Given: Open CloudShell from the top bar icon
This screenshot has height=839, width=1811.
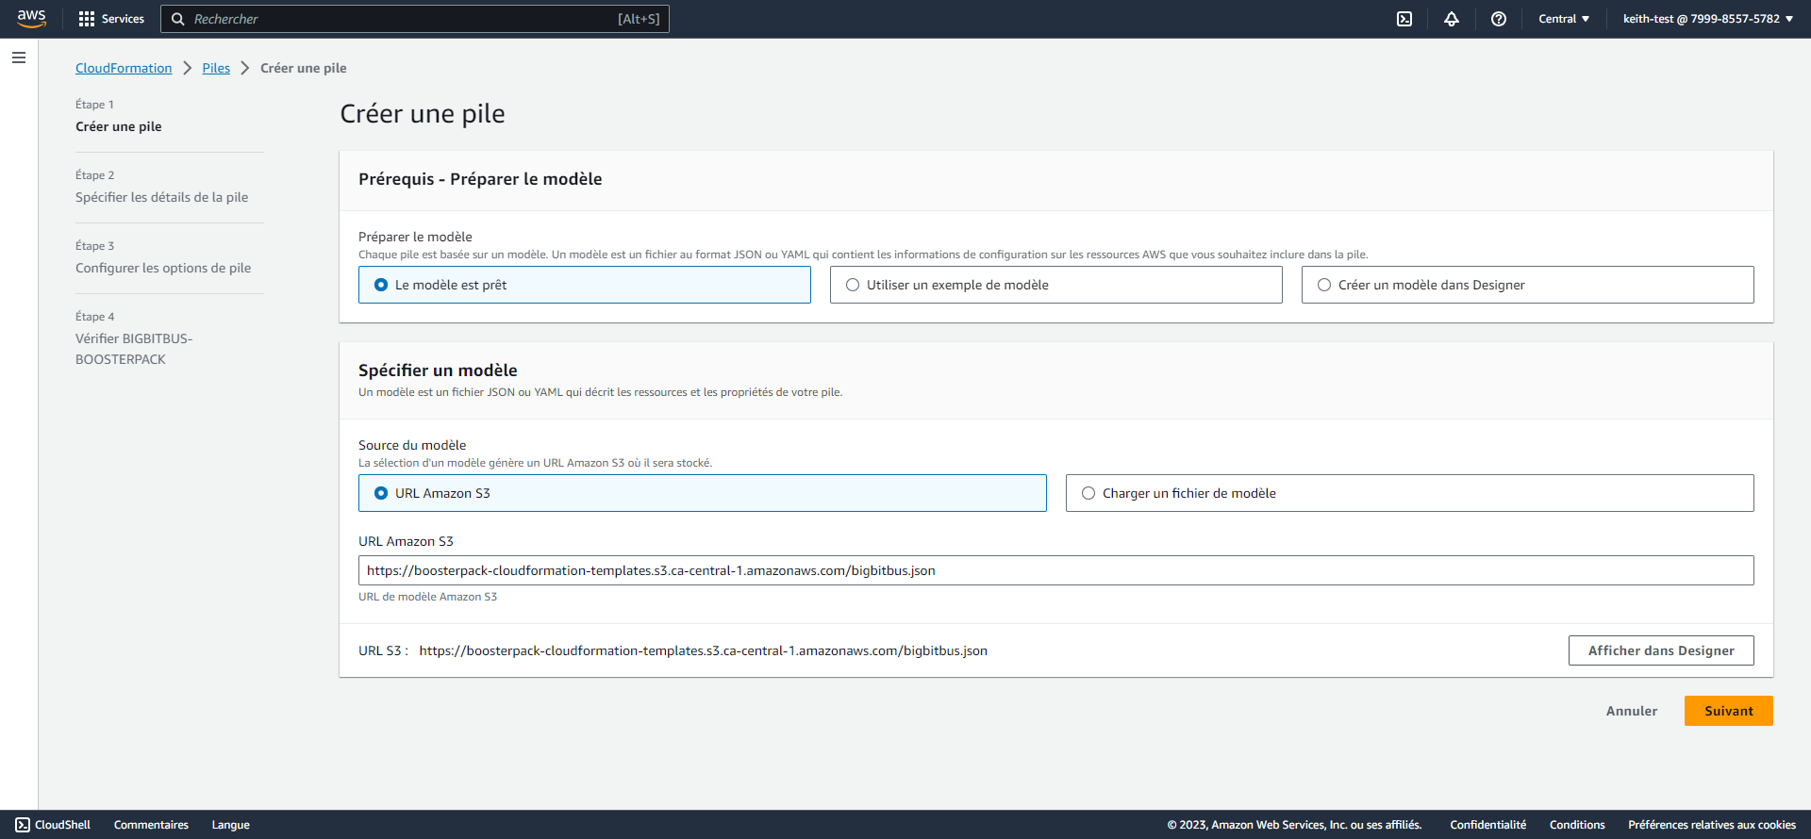Looking at the screenshot, I should coord(1404,19).
